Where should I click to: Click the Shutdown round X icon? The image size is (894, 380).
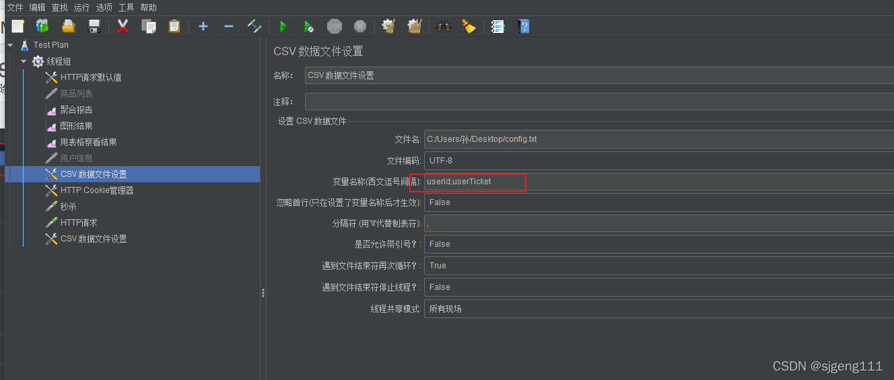[360, 26]
